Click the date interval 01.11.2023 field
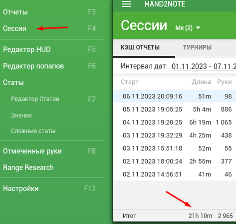The width and height of the screenshot is (236, 224). [x=204, y=66]
